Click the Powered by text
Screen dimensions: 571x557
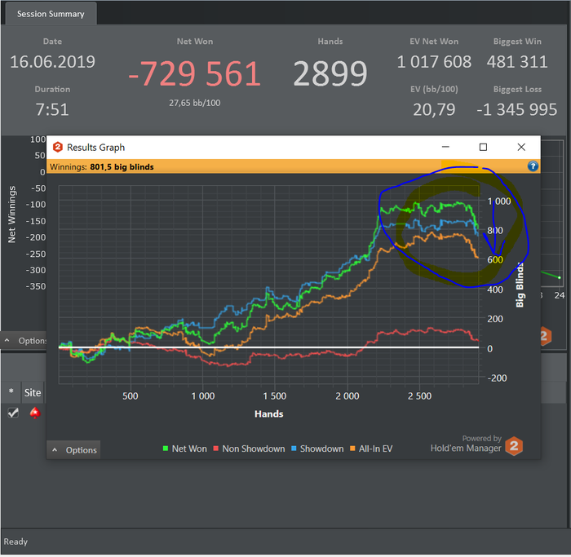(x=482, y=438)
